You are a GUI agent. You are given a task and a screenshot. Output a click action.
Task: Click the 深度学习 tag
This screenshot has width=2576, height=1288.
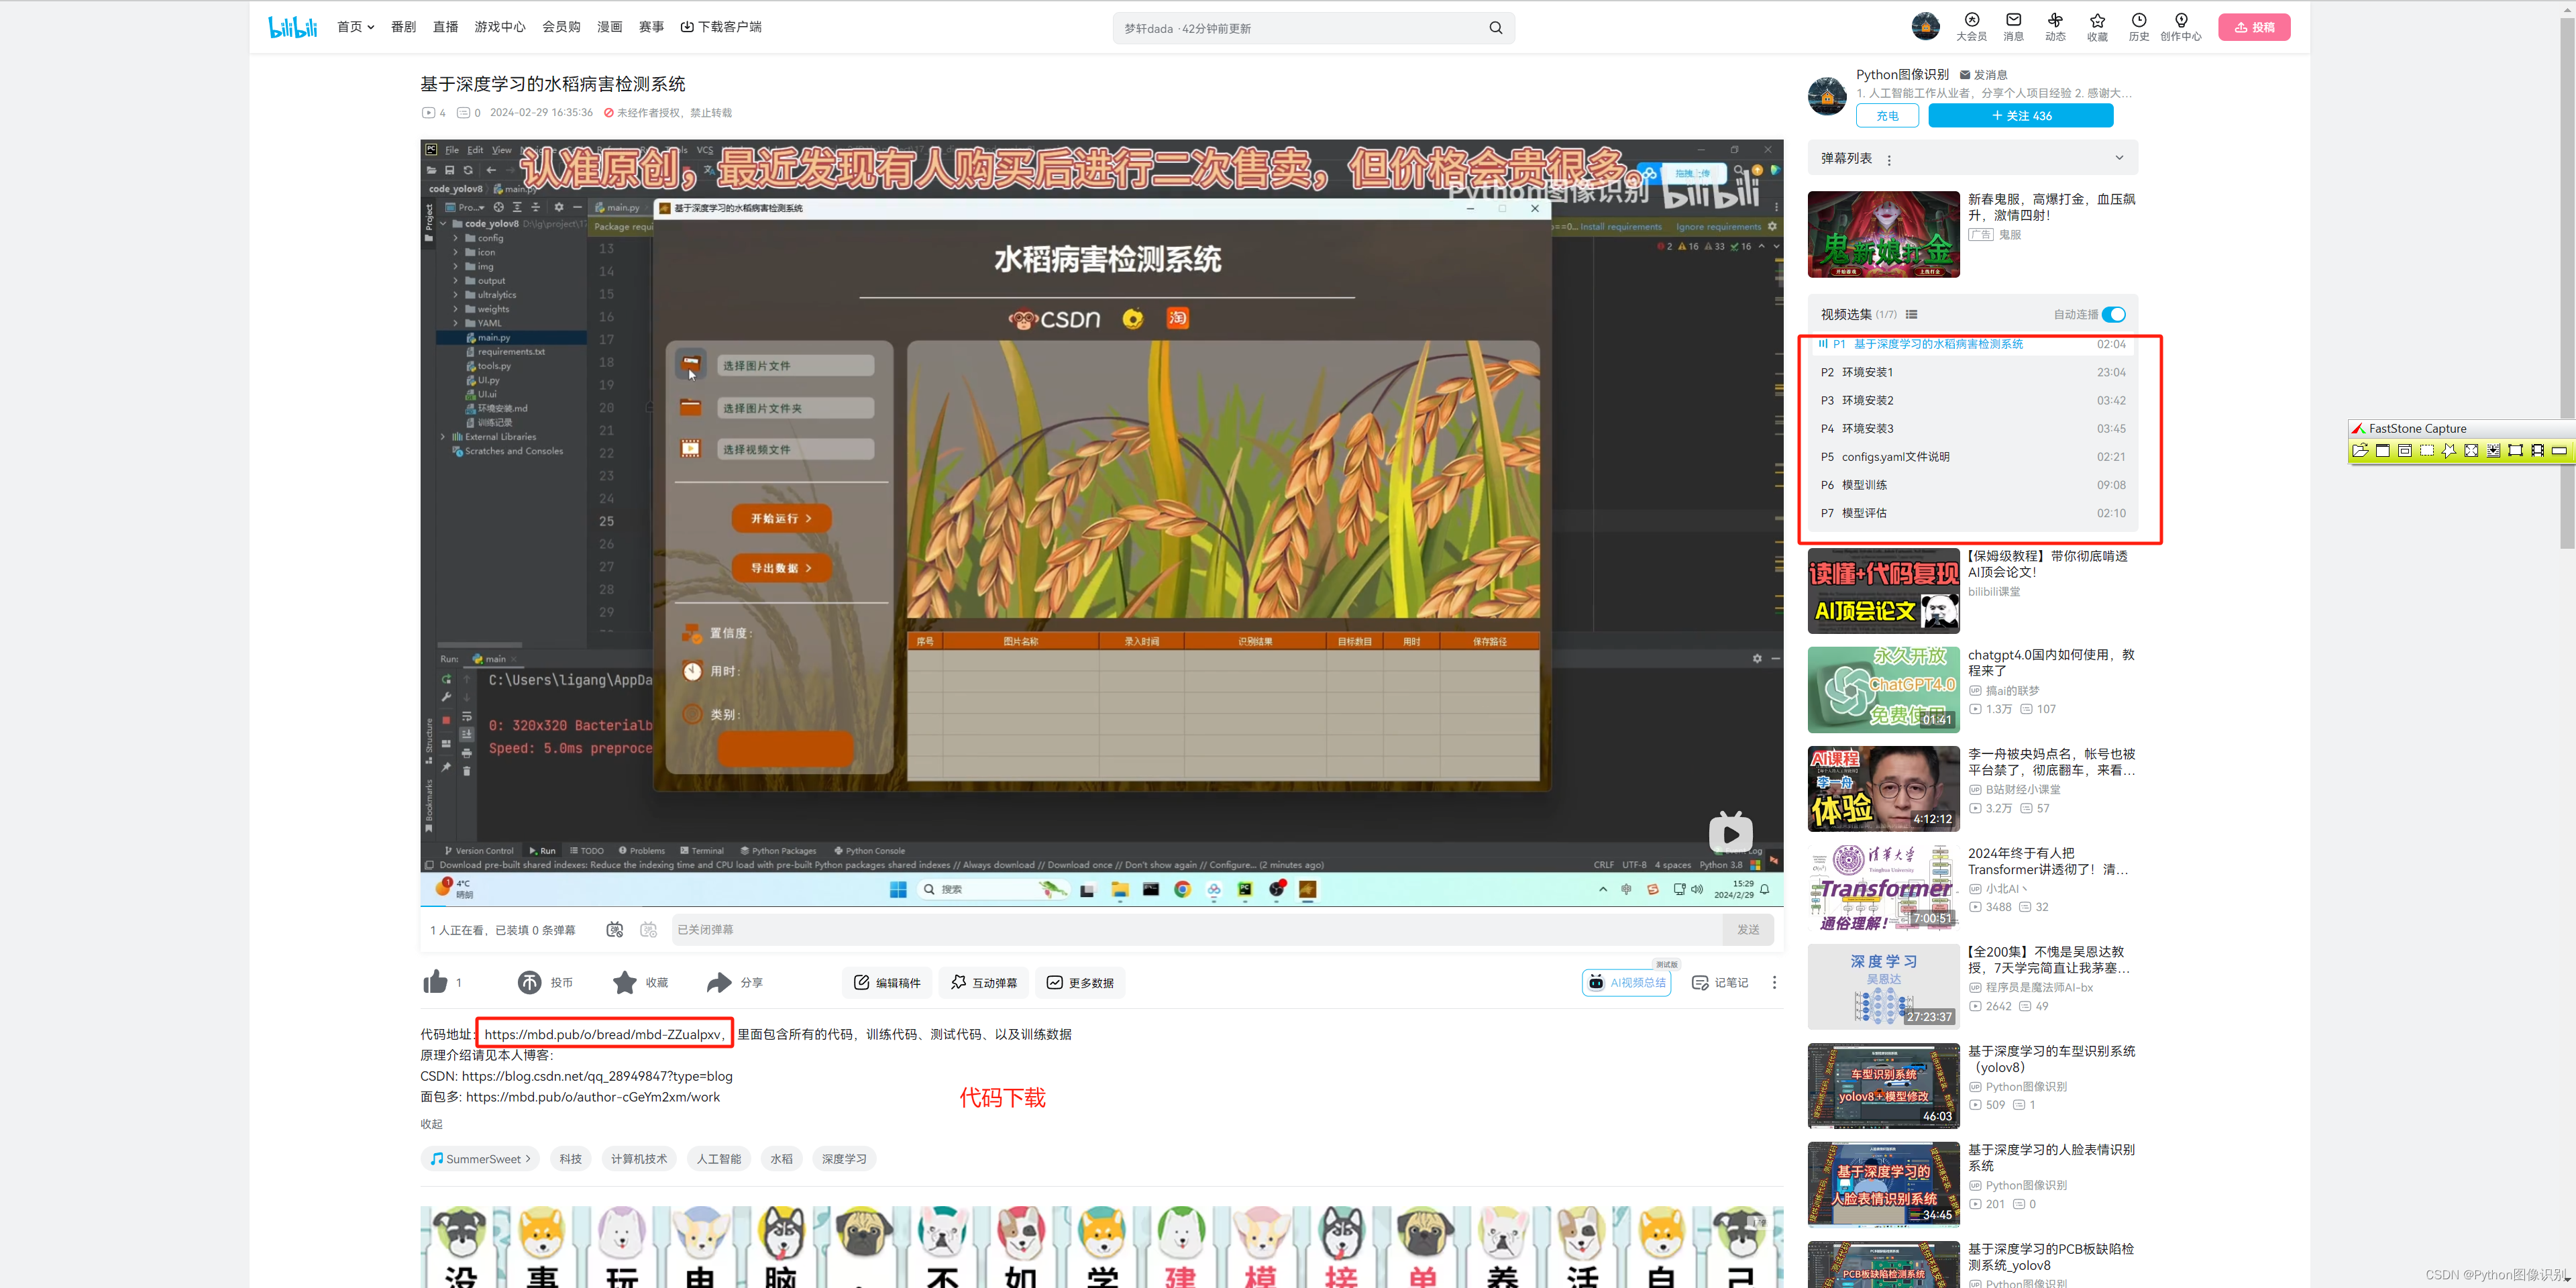pos(844,1159)
